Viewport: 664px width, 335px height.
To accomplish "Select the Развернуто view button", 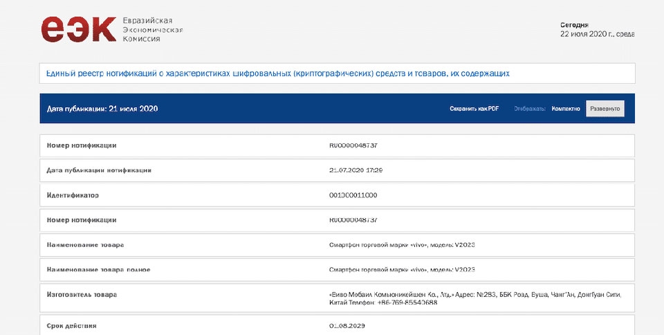I will tap(605, 109).
